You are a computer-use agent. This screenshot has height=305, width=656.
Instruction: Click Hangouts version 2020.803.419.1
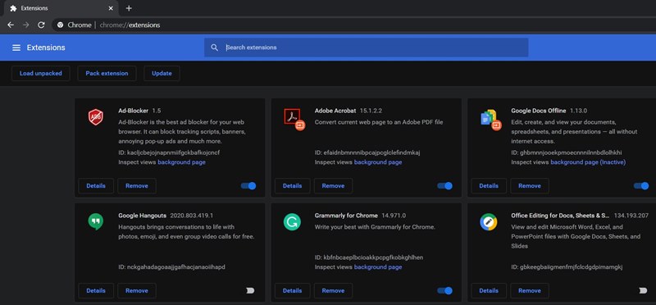tap(192, 216)
